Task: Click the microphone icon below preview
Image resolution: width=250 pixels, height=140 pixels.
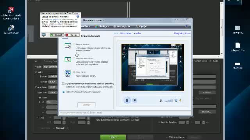Action: click(161, 100)
